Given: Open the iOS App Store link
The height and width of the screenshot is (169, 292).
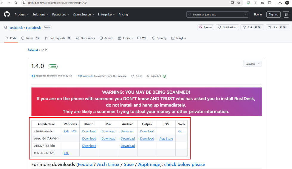Looking at the screenshot, I should [166, 138].
